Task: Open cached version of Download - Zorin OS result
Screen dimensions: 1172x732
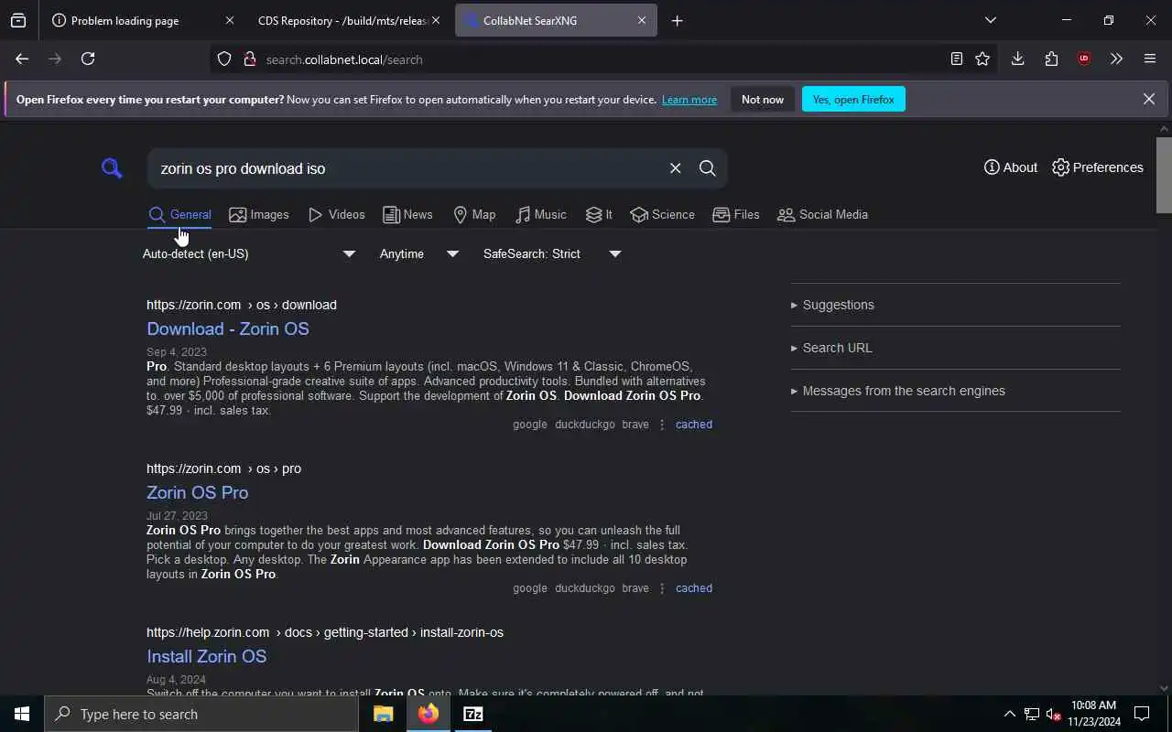Action: (693, 425)
